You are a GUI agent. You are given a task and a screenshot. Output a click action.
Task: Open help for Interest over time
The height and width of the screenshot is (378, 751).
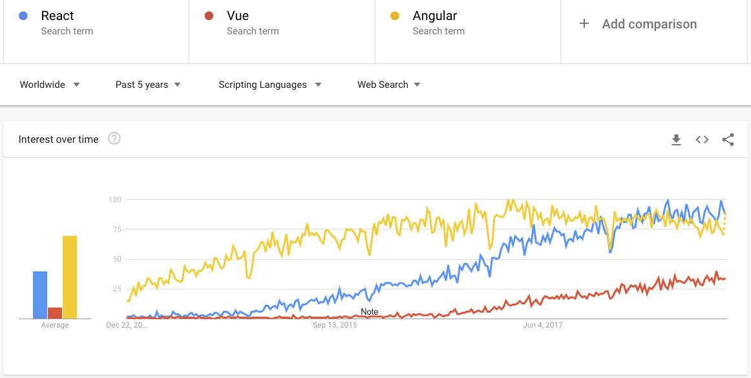(114, 139)
